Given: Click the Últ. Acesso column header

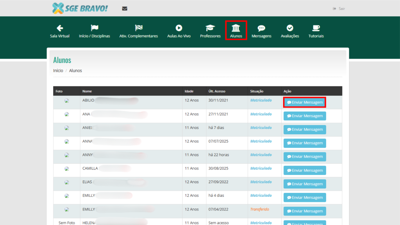Looking at the screenshot, I should 217,91.
